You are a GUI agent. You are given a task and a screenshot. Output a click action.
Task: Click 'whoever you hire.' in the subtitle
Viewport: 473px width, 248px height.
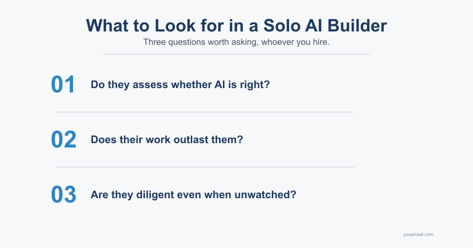click(295, 42)
